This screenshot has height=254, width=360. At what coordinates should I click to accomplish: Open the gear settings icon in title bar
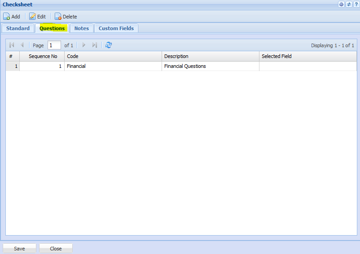click(x=341, y=4)
